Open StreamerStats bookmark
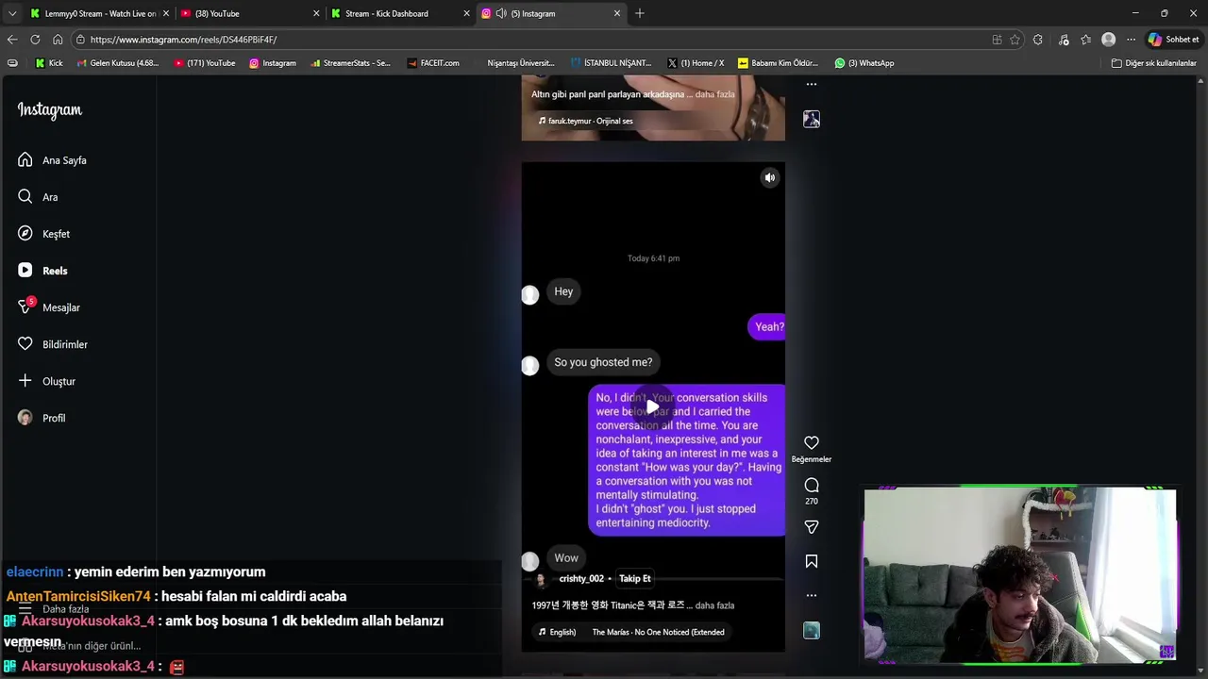The image size is (1208, 679). pyautogui.click(x=350, y=63)
